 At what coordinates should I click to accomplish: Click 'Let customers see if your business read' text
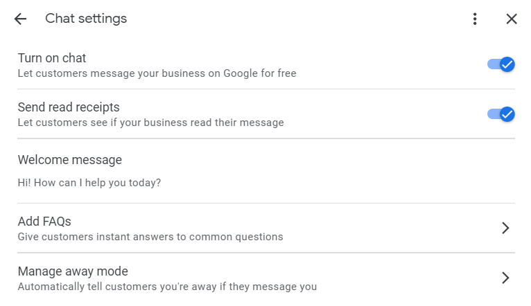150,123
